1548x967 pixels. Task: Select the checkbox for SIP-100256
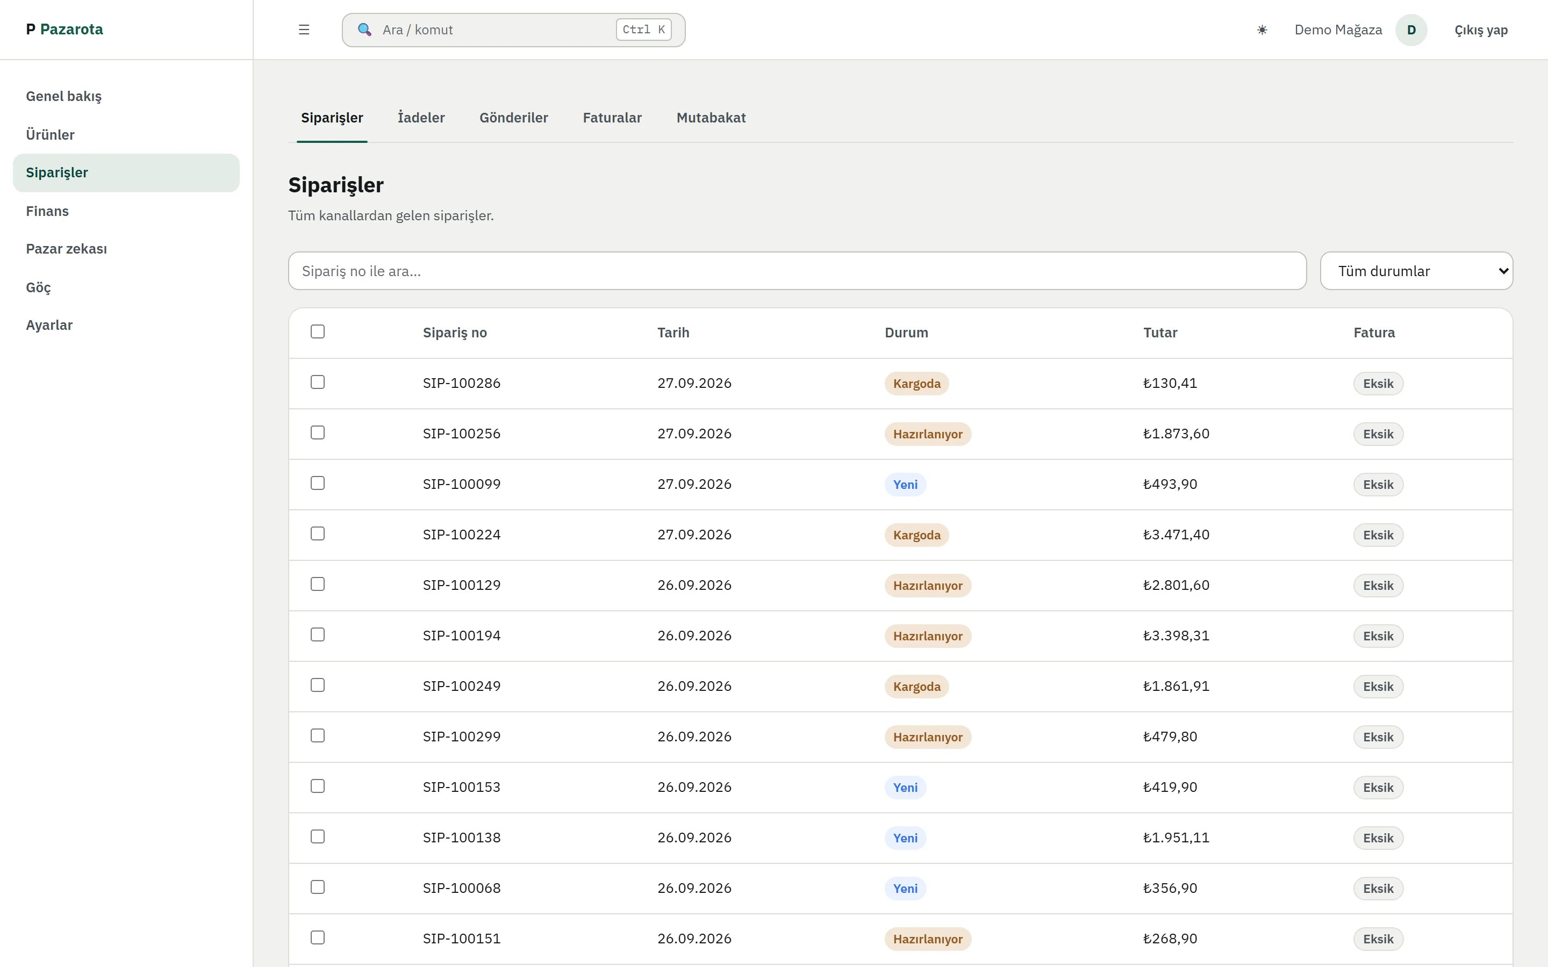(x=317, y=432)
